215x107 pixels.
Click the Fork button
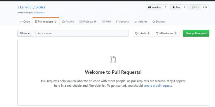(x=195, y=7)
